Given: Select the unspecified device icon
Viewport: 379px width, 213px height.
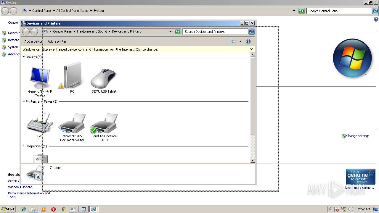Looking at the screenshot, I should click(x=40, y=158).
